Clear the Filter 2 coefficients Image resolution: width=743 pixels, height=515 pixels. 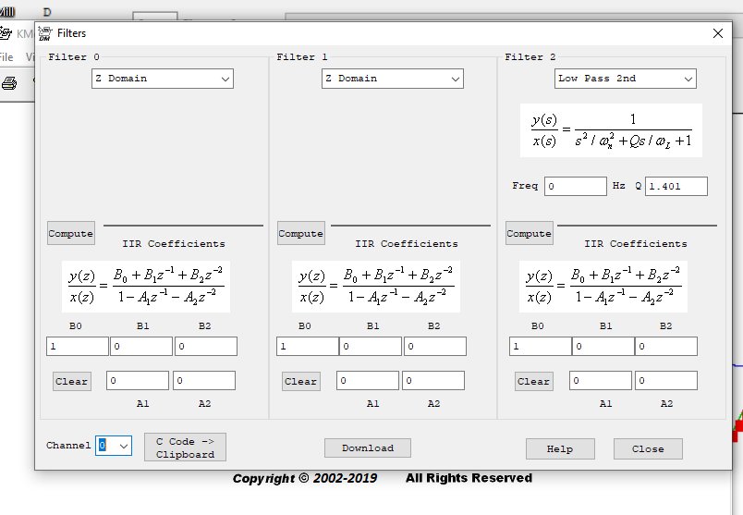[x=533, y=381]
